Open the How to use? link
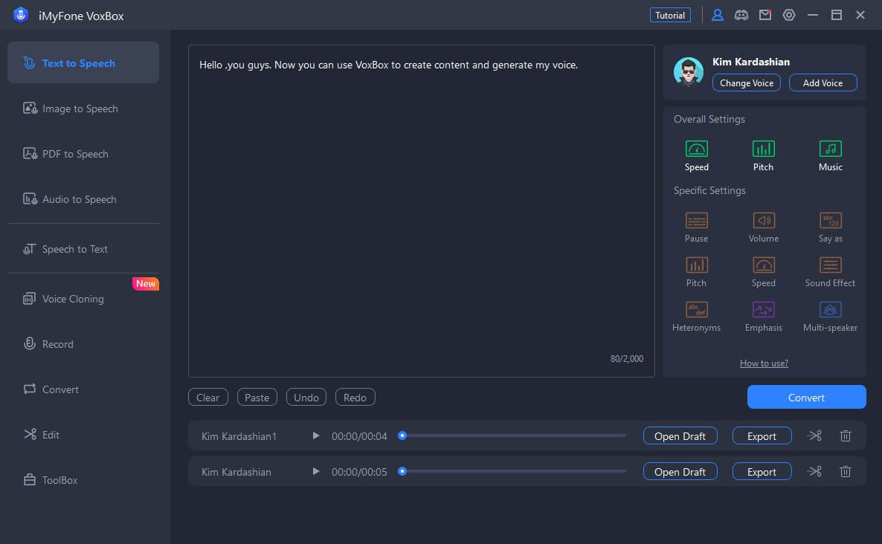This screenshot has width=882, height=544. (x=764, y=363)
